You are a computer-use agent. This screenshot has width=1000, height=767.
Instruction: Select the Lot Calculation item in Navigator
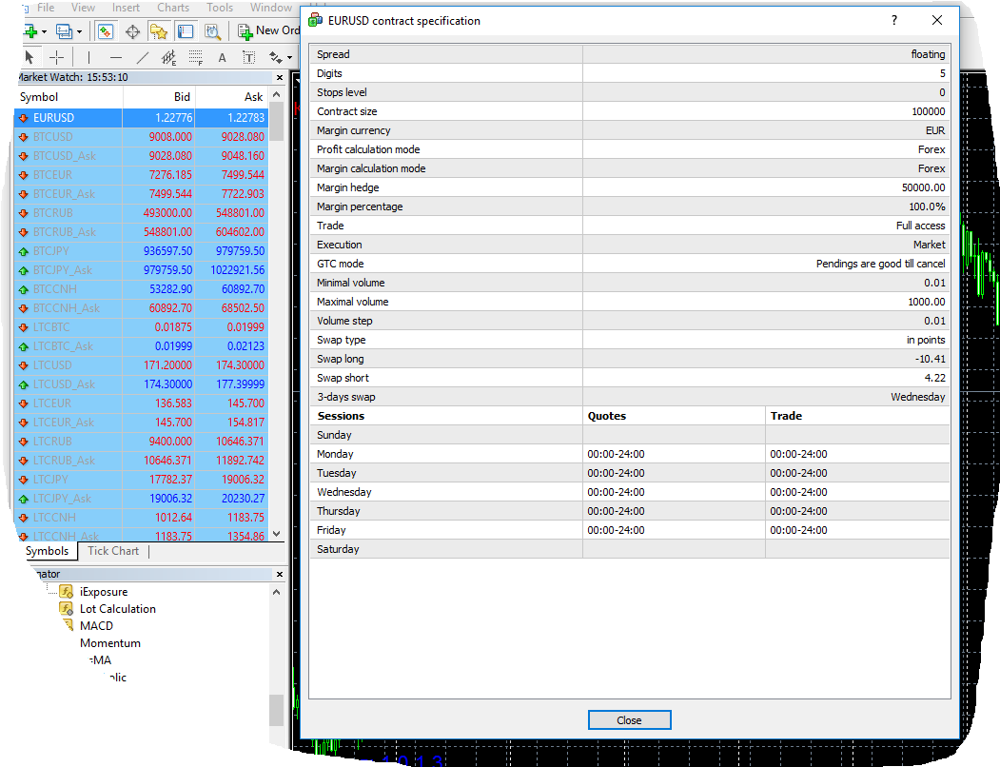[117, 609]
